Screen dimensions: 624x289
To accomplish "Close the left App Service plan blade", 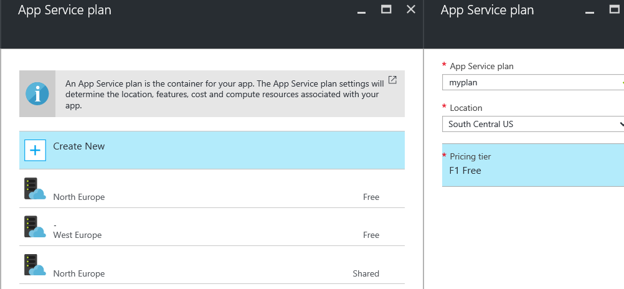I will click(x=410, y=9).
